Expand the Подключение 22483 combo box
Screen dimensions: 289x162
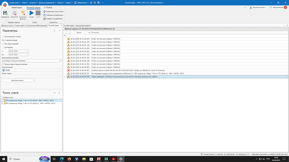[x=60, y=70]
